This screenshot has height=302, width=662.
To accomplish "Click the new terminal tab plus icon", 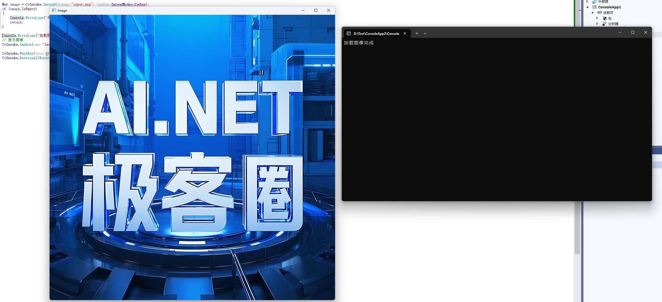I will (x=417, y=33).
